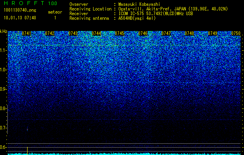This screenshot has height=155, width=244.
Task: Click the HROFFT 1.0.0 title text
Action: click(31, 3)
